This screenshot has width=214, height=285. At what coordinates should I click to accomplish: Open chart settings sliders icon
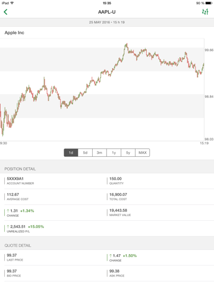(x=205, y=12)
